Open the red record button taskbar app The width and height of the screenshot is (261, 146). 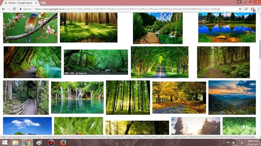(51, 142)
